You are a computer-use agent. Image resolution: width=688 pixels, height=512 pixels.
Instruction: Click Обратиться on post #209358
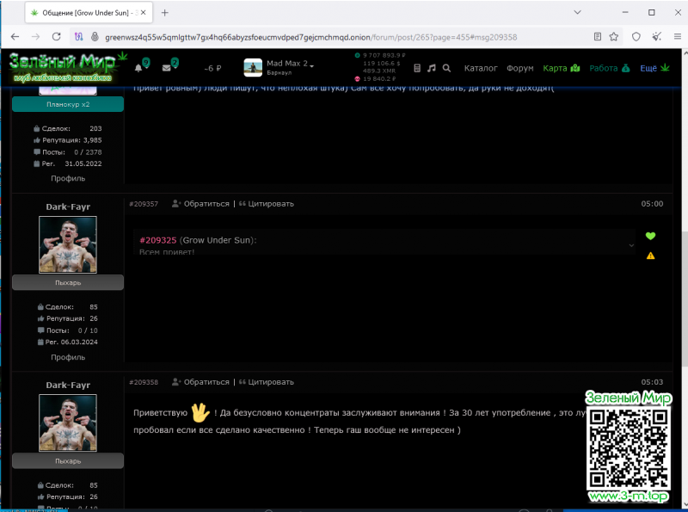coord(200,382)
